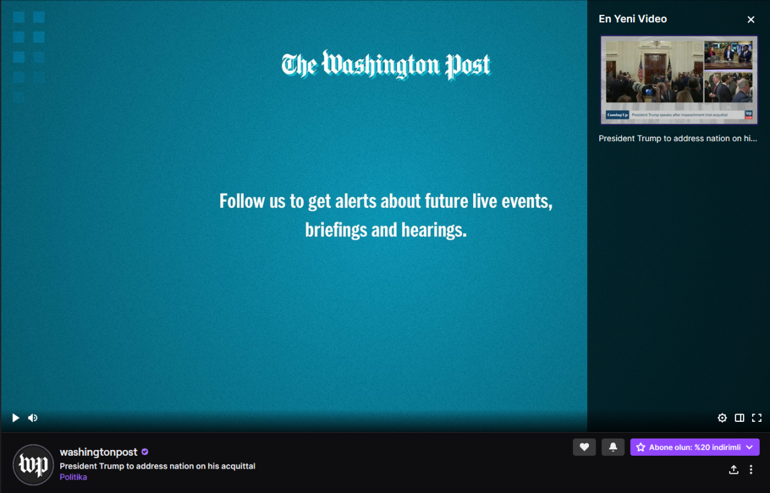Open the Politika category link

73,477
